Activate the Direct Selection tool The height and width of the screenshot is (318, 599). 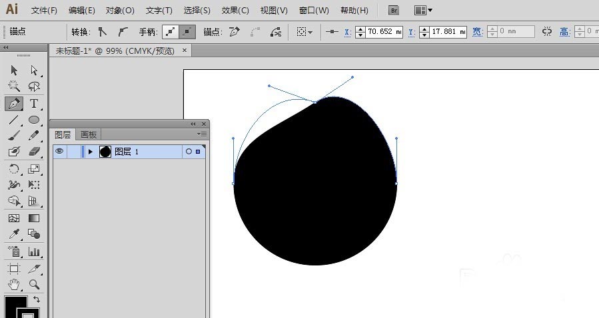click(34, 71)
